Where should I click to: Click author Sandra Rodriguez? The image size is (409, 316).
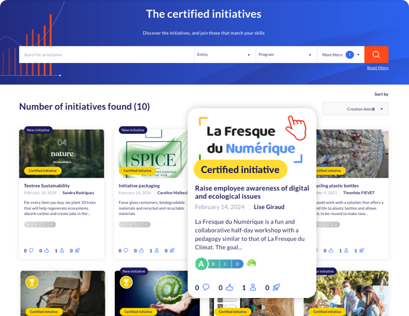pyautogui.click(x=78, y=193)
